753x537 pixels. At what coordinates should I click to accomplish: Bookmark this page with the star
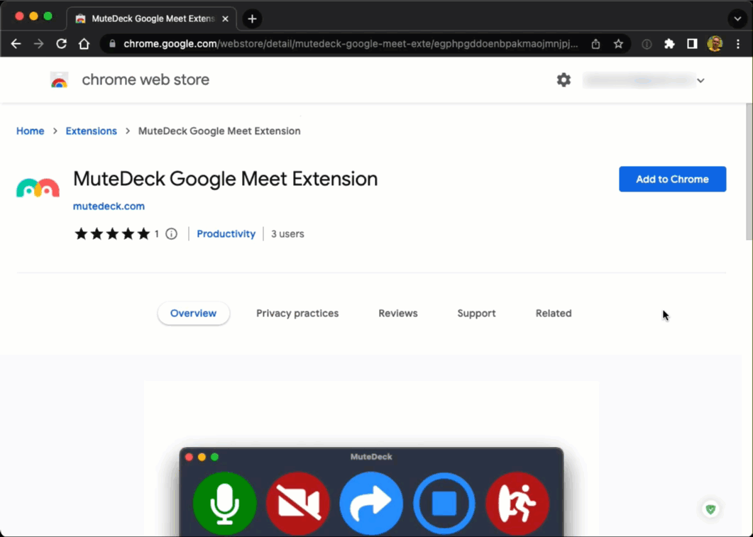click(x=619, y=44)
